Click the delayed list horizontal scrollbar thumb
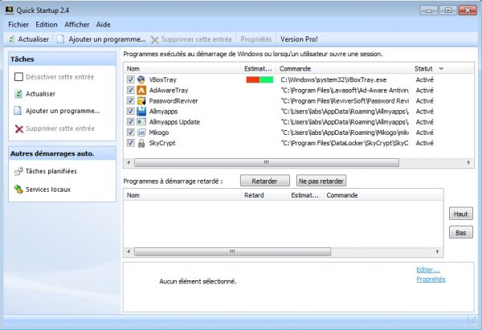Screen dimensions: 482x330 pos(232,252)
